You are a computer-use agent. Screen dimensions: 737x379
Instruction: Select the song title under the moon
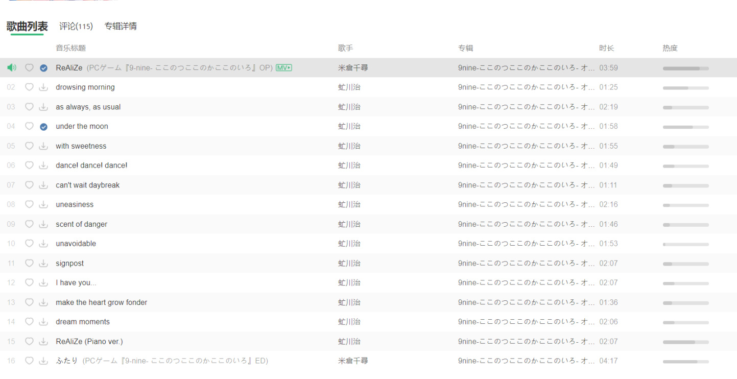[x=82, y=126]
